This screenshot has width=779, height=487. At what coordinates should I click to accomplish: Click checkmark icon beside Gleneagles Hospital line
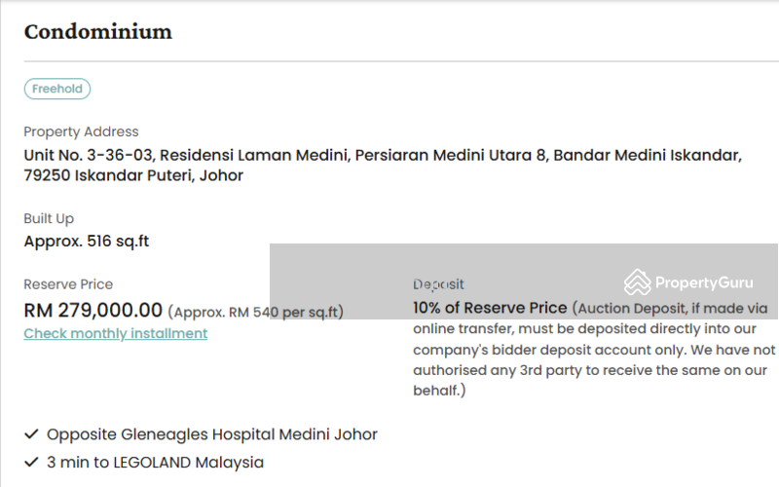click(31, 434)
